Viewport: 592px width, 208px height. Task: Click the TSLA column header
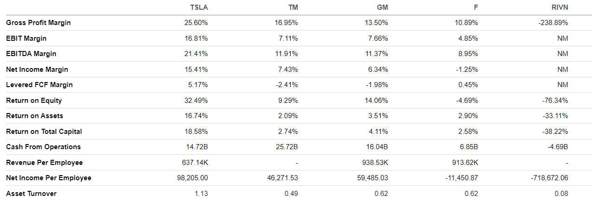[x=199, y=7]
